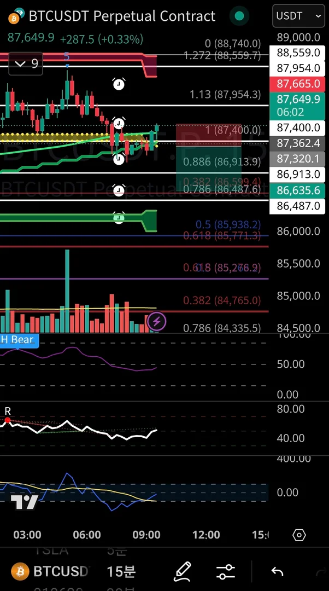Open BTCUSDT symbol search at bottom
This screenshot has height=591, width=329.
tap(51, 571)
